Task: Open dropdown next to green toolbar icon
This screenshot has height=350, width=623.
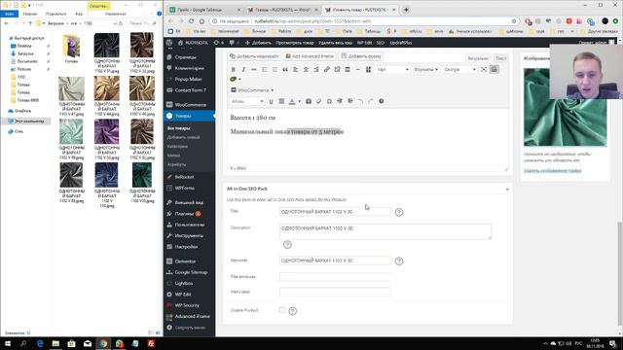Action: 239,80
